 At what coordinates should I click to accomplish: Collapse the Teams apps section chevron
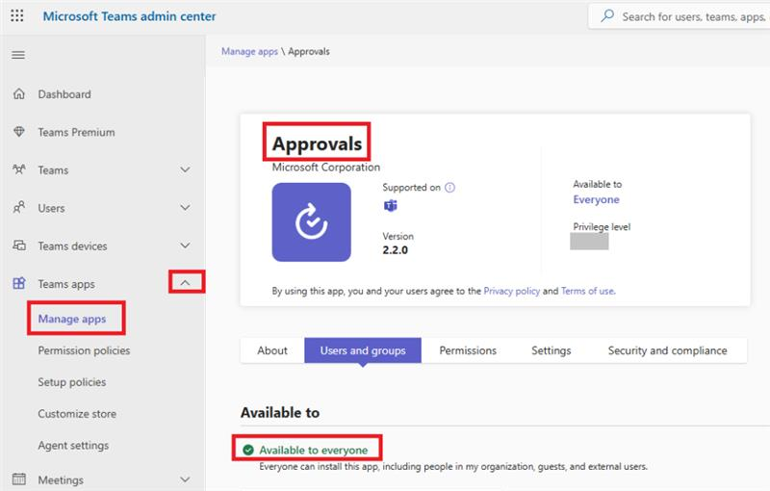click(x=185, y=283)
